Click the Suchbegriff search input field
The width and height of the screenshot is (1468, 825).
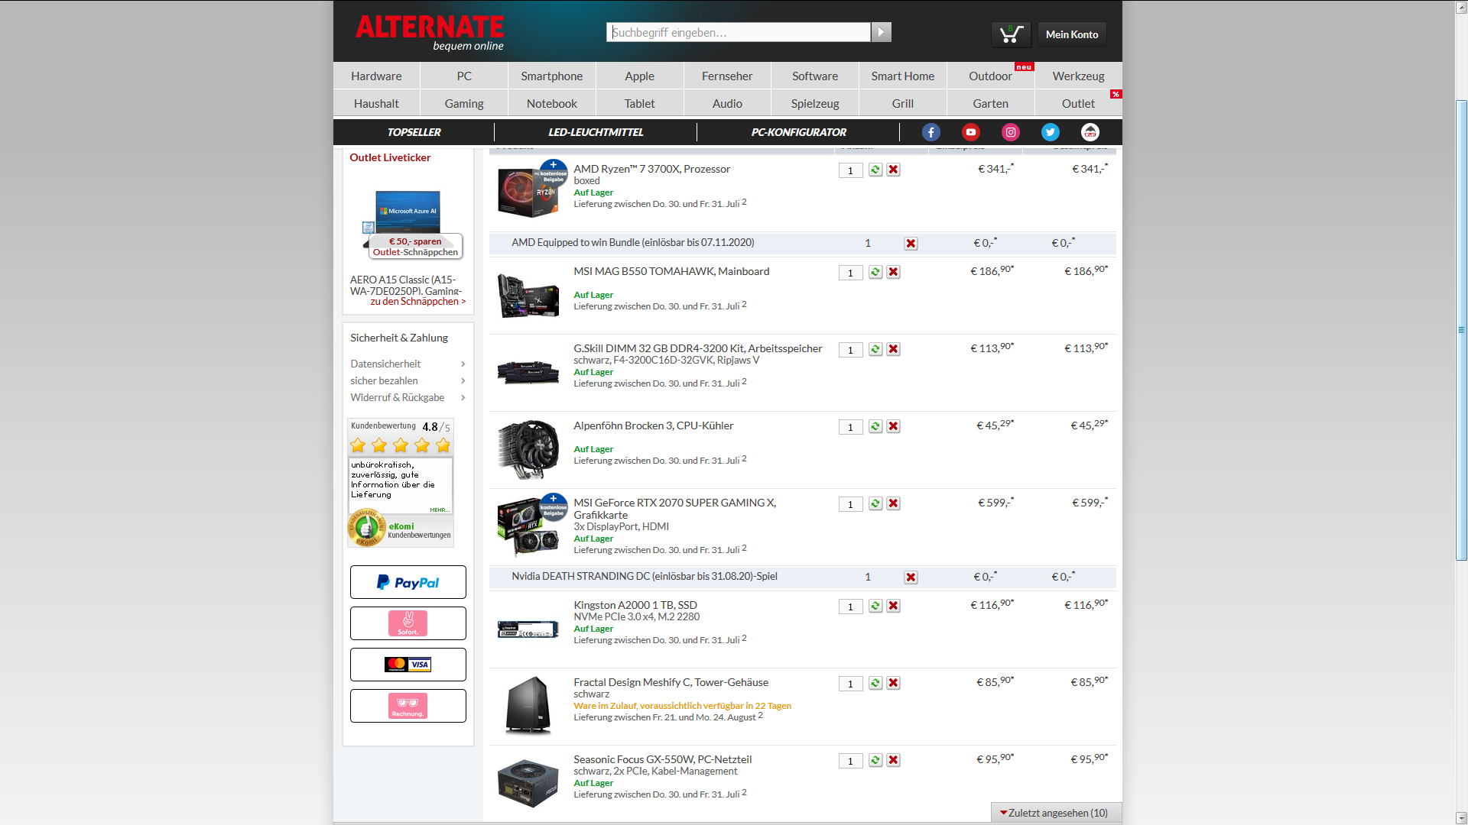pyautogui.click(x=738, y=32)
